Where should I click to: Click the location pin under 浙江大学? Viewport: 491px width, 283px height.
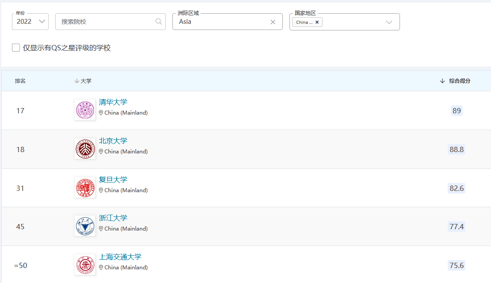click(x=101, y=229)
